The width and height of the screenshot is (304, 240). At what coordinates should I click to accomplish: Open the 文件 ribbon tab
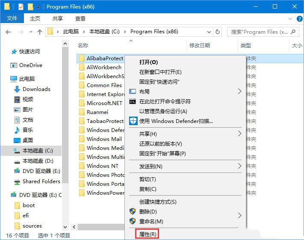point(12,18)
